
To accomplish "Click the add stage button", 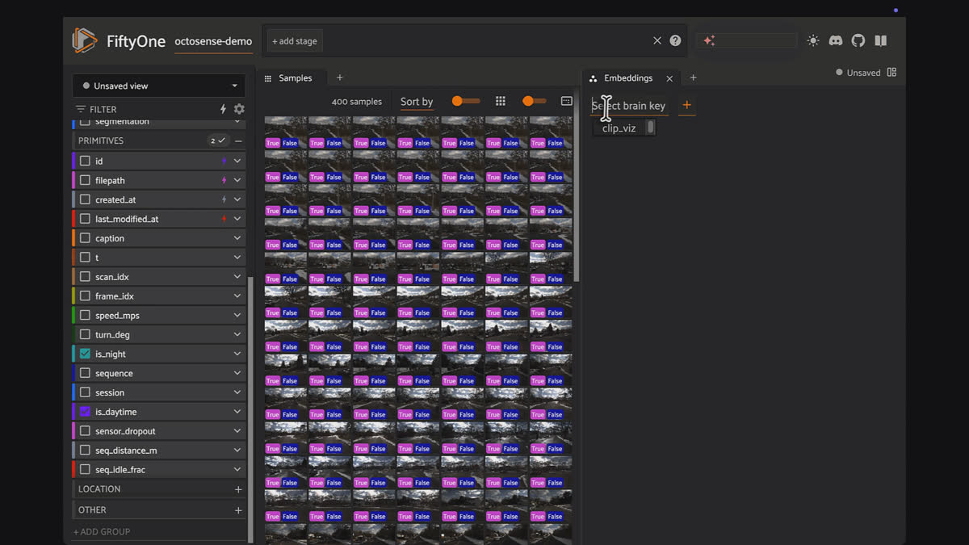I will coord(294,41).
